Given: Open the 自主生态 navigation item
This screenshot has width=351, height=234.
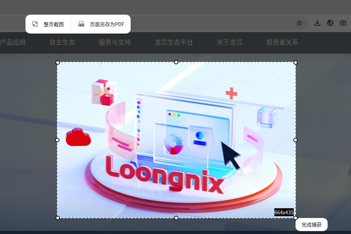Looking at the screenshot, I should [x=62, y=43].
